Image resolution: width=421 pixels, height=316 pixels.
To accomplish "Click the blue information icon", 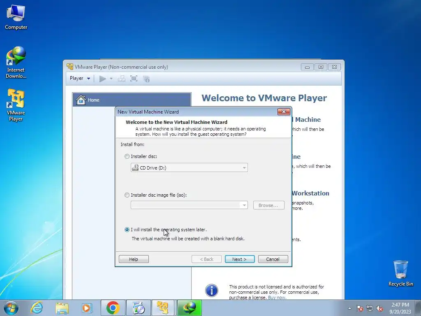I will pyautogui.click(x=212, y=290).
